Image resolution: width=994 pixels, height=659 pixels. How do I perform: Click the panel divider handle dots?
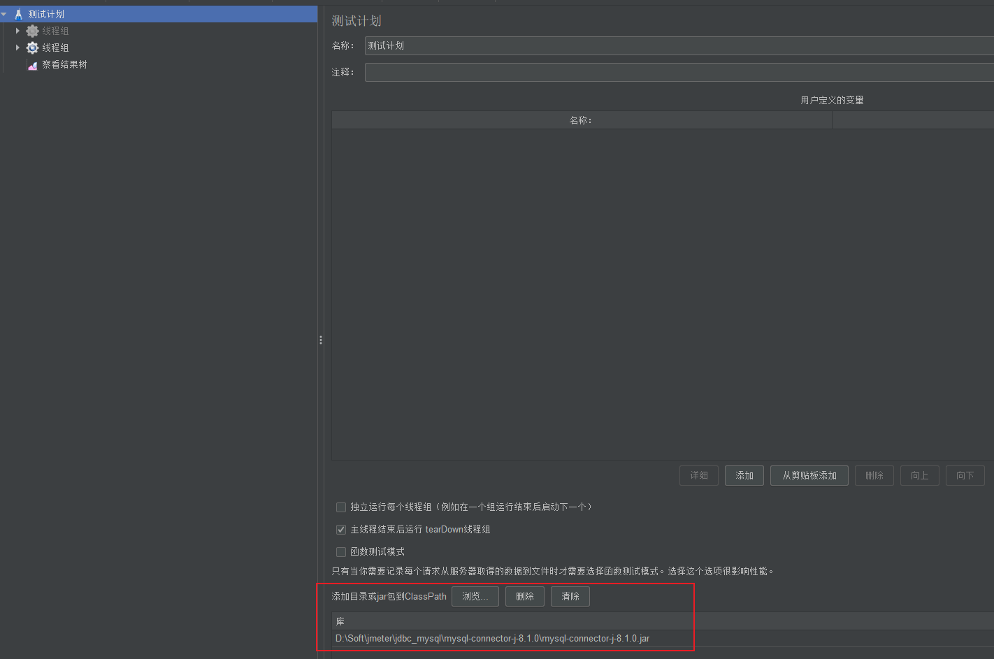321,340
